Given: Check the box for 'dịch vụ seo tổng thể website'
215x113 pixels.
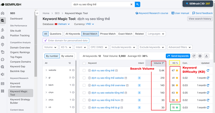Looking at the screenshot, I should coord(84,78).
